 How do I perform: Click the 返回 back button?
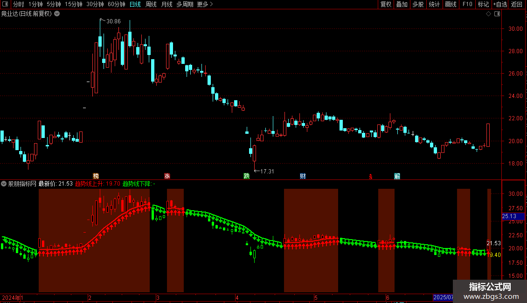(517, 4)
